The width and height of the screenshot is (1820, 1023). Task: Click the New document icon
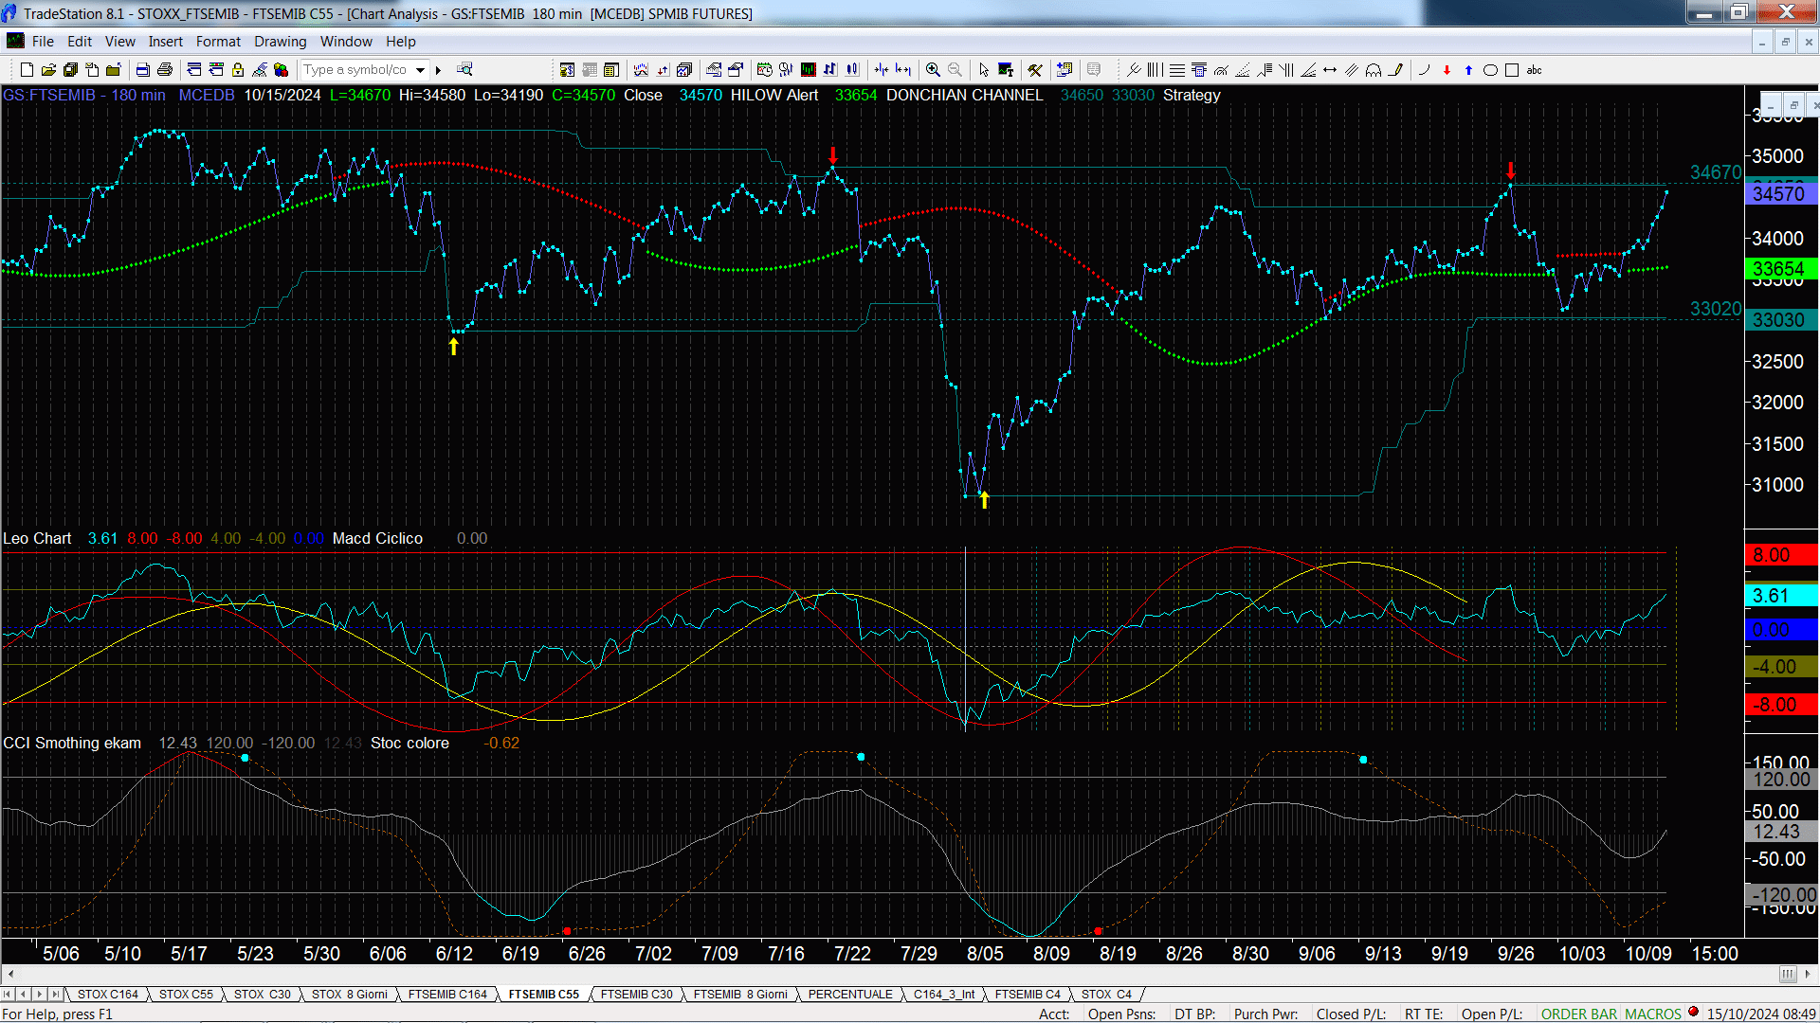click(27, 69)
